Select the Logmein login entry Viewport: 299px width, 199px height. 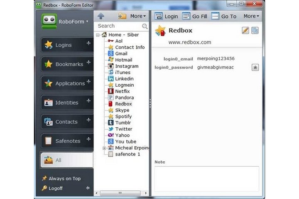point(121,85)
